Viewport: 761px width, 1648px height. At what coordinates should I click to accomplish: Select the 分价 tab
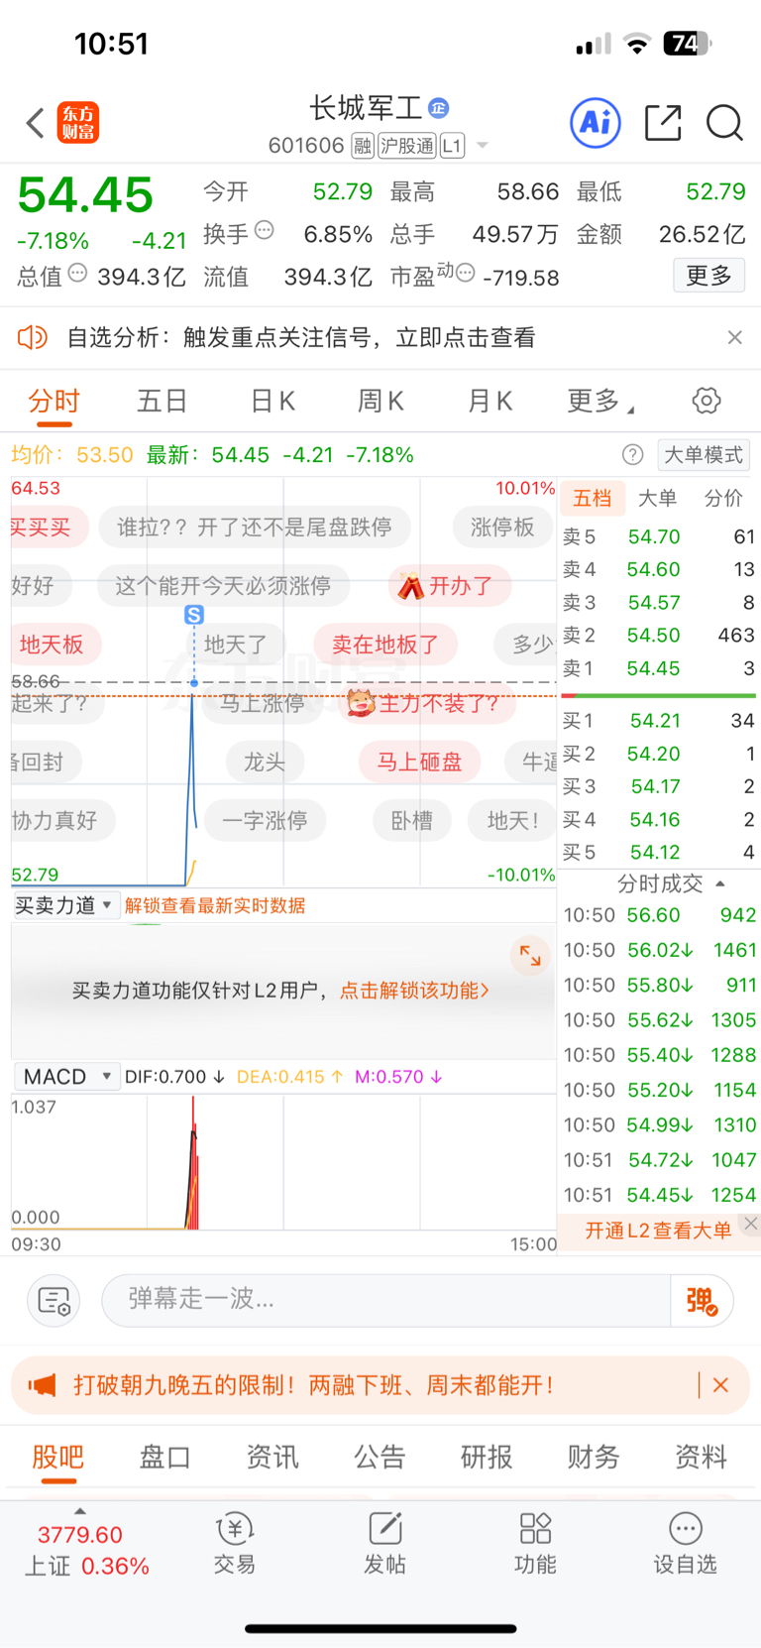(x=723, y=498)
